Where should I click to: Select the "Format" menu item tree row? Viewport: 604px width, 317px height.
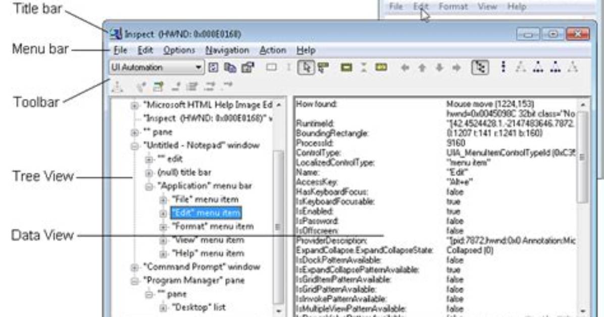213,227
